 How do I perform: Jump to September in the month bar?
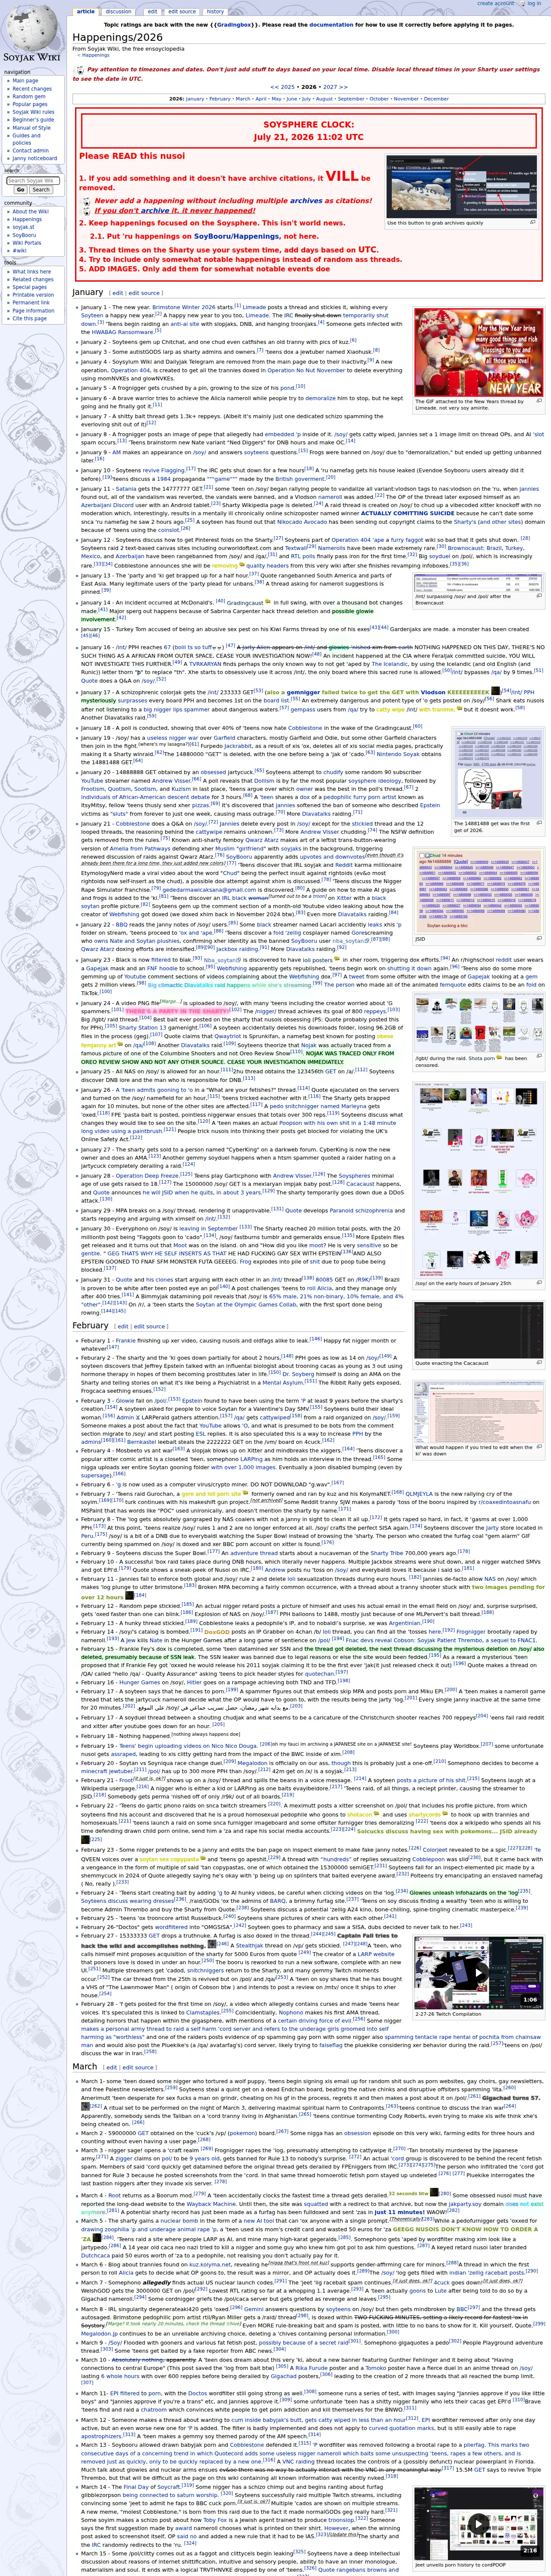[x=351, y=99]
